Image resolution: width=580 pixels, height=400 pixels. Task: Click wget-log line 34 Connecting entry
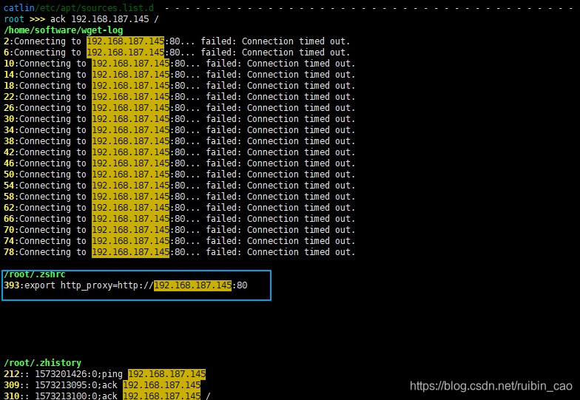tap(179, 130)
